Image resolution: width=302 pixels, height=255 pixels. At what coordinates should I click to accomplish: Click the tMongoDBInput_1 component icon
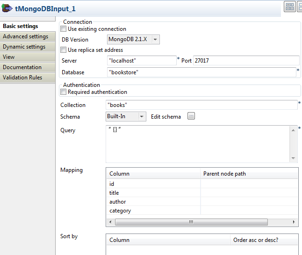7,8
